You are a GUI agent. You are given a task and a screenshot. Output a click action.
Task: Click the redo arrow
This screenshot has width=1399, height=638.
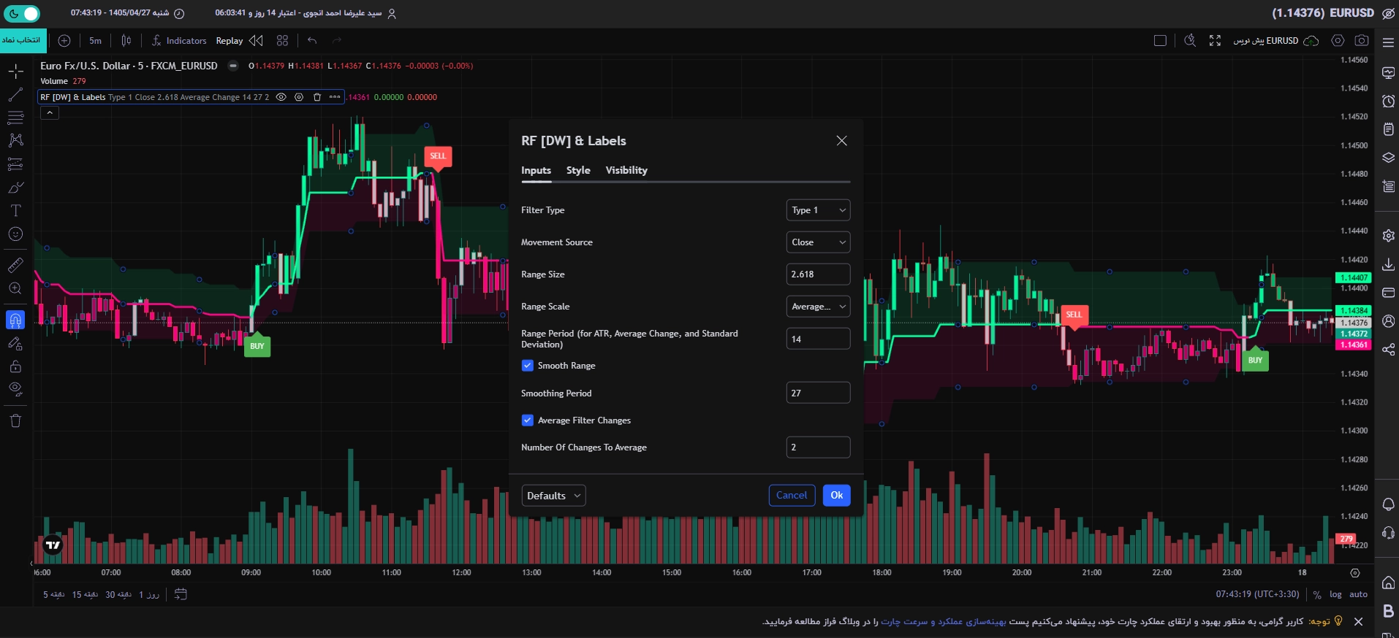pyautogui.click(x=337, y=41)
